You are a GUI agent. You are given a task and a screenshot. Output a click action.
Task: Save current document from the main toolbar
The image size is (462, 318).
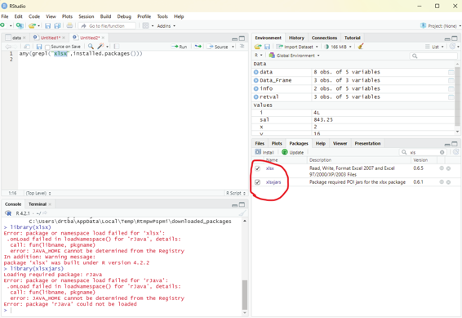pyautogui.click(x=47, y=25)
